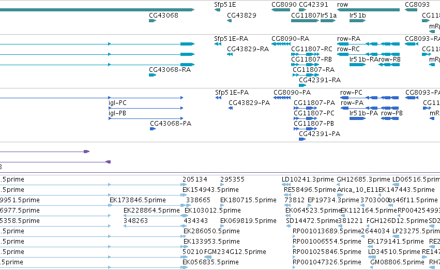Image resolution: width=440 pixels, height=270 pixels.
Task: Click the EK286050.5prime EST label
Action: [211, 231]
